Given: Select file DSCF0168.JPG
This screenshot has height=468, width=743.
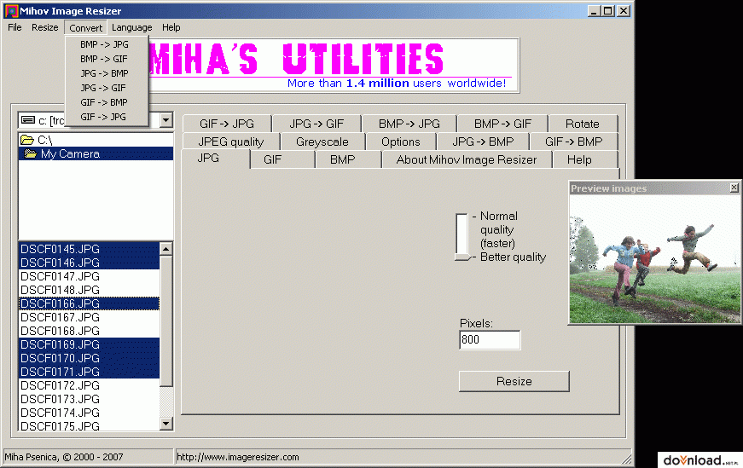Looking at the screenshot, I should click(x=89, y=331).
